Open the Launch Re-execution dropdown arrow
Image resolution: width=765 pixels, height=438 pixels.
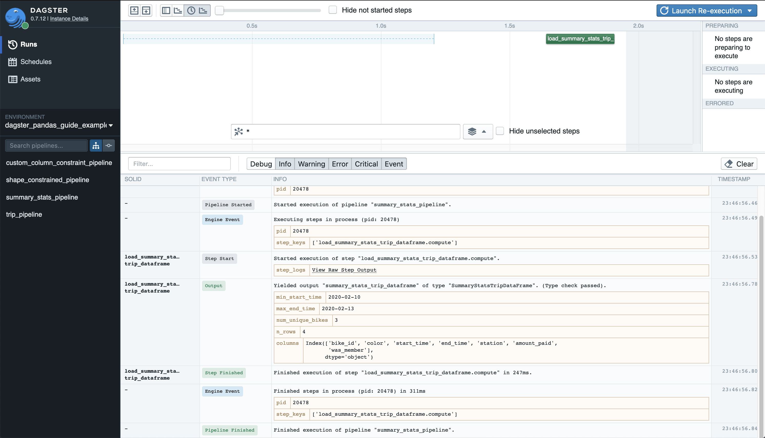coord(750,11)
